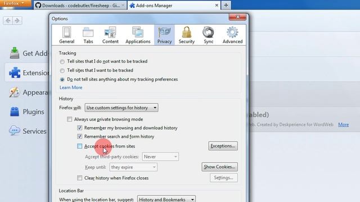
Task: Click the Plugins lego brick icon
Action: coord(15,112)
